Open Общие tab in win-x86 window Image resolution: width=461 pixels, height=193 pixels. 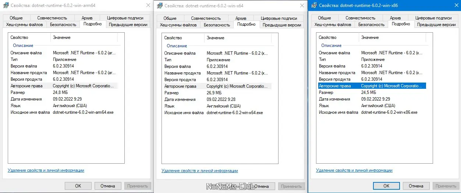pos(325,18)
